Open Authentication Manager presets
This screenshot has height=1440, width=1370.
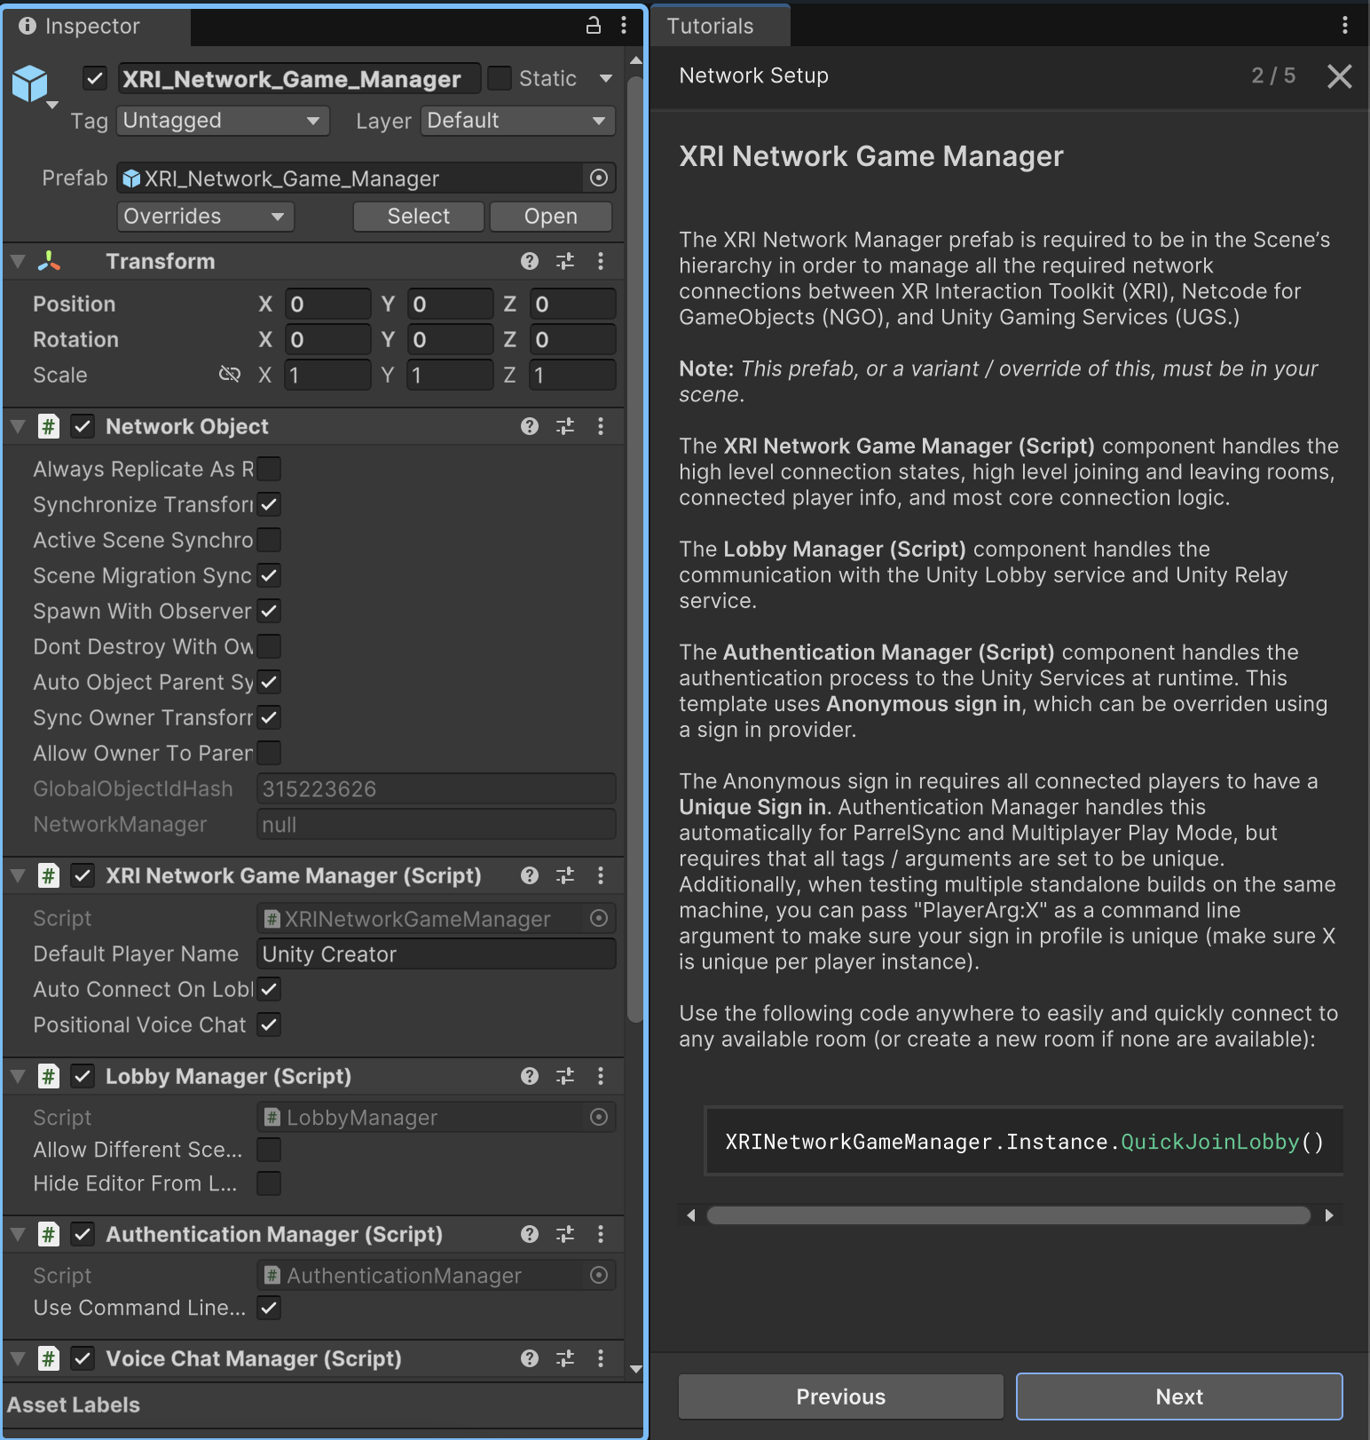[565, 1234]
